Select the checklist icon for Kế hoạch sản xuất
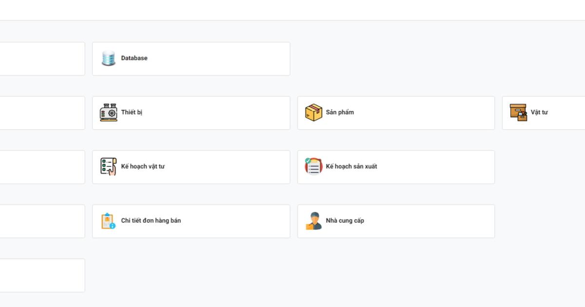Image resolution: width=585 pixels, height=307 pixels. pyautogui.click(x=313, y=167)
